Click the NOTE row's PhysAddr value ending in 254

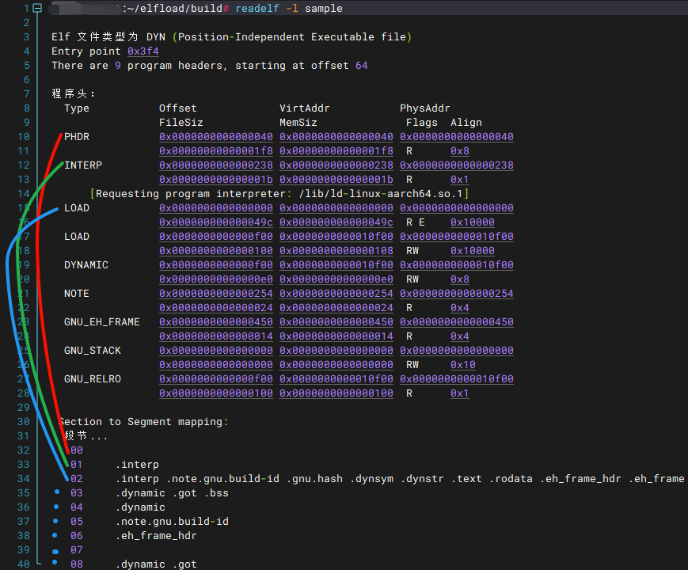[x=456, y=294]
